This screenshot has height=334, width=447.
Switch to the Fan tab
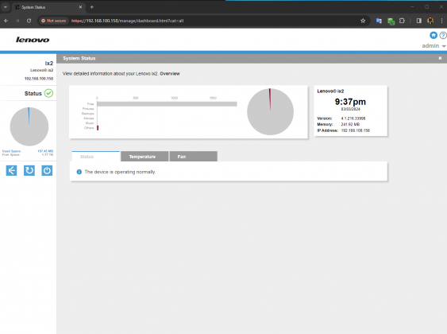[193, 157]
